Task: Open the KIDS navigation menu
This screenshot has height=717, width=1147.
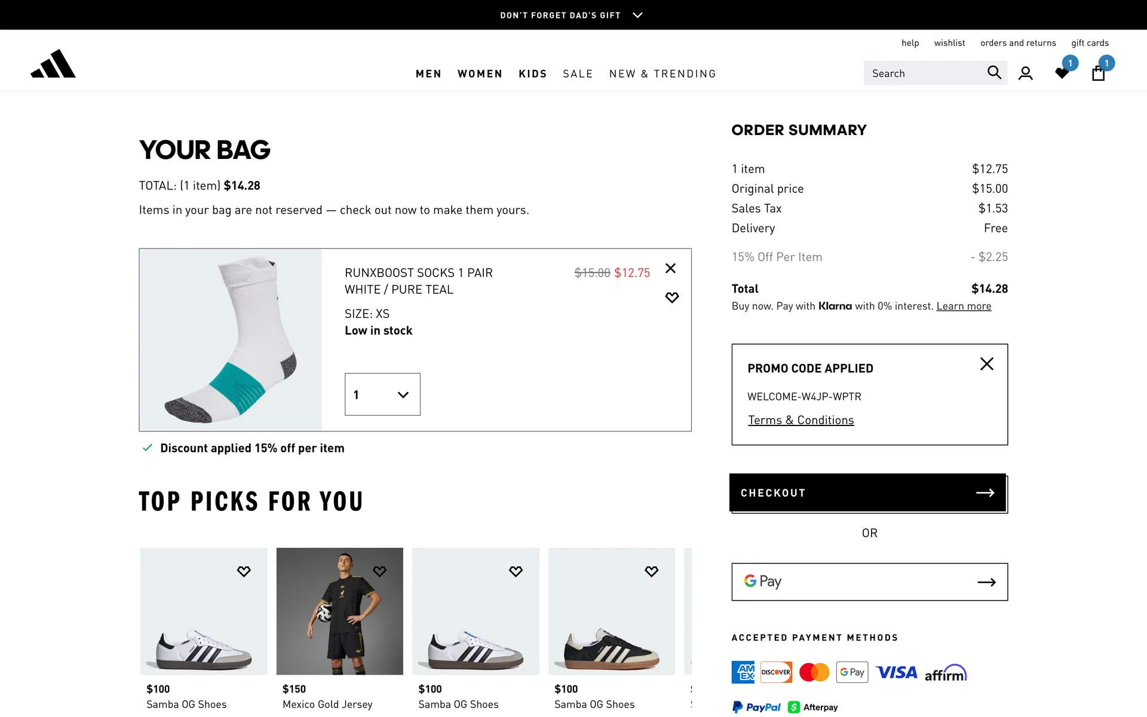Action: tap(532, 74)
